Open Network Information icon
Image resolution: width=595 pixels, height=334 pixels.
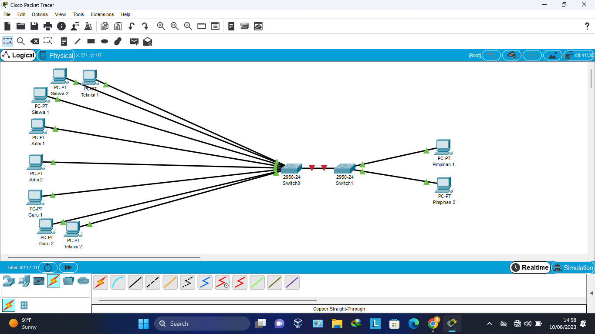tap(61, 26)
